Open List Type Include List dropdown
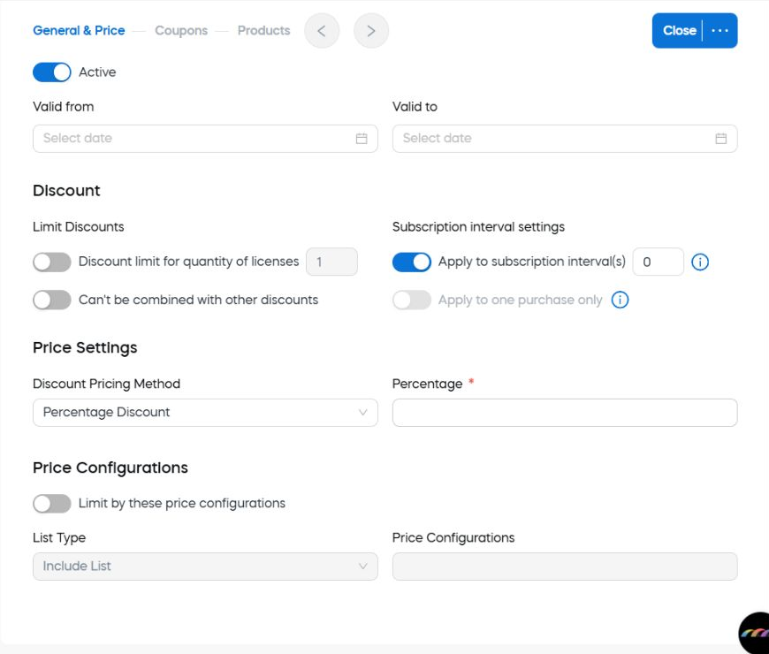The height and width of the screenshot is (654, 769). (x=205, y=567)
